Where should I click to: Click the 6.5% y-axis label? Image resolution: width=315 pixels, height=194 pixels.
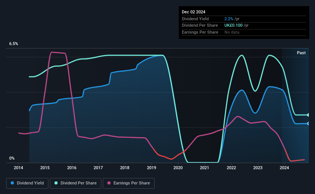point(14,44)
